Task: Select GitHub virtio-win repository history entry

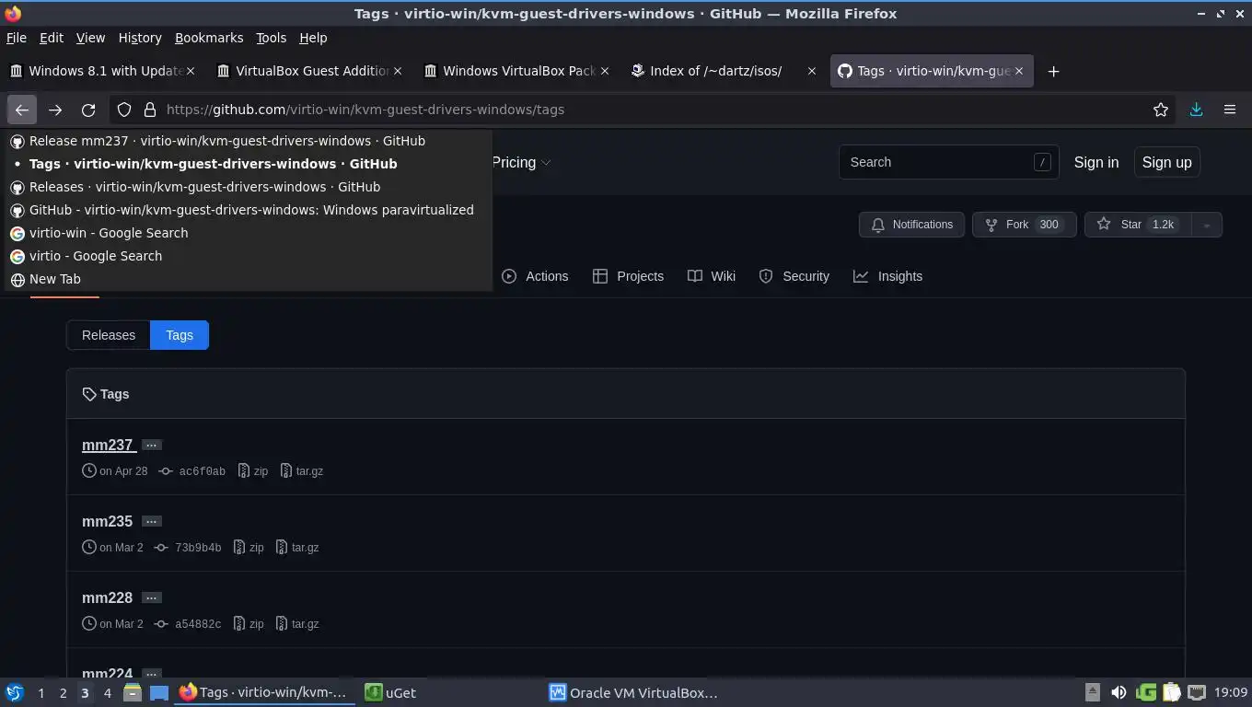Action: (x=249, y=210)
